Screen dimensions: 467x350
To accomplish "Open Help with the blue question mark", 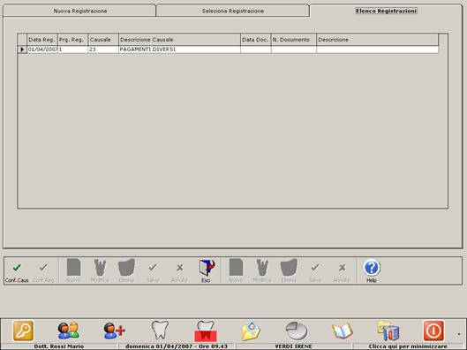I will click(x=372, y=268).
